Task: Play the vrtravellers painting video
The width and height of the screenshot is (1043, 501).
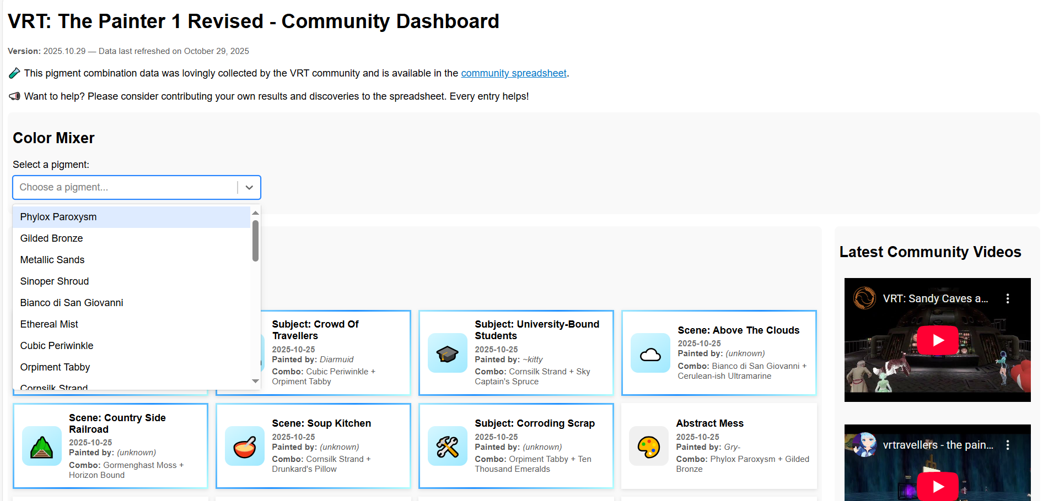Action: 937,486
